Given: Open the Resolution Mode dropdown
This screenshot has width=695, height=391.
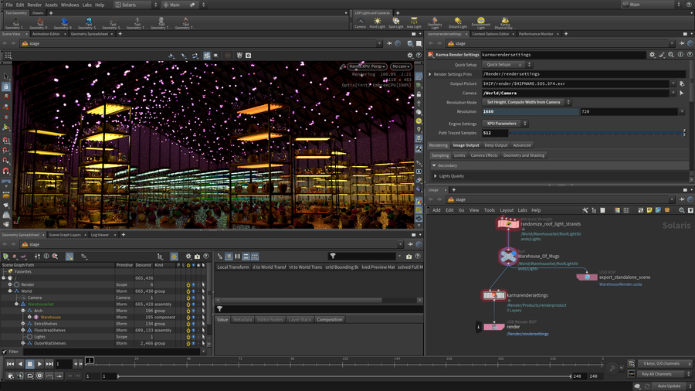Looking at the screenshot, I should [527, 102].
